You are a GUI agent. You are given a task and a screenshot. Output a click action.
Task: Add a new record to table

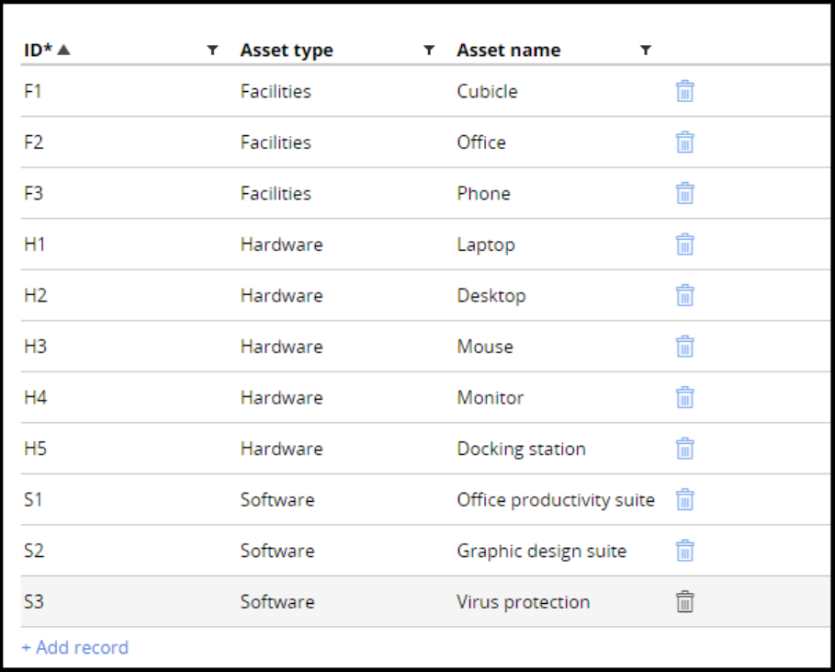click(x=75, y=647)
